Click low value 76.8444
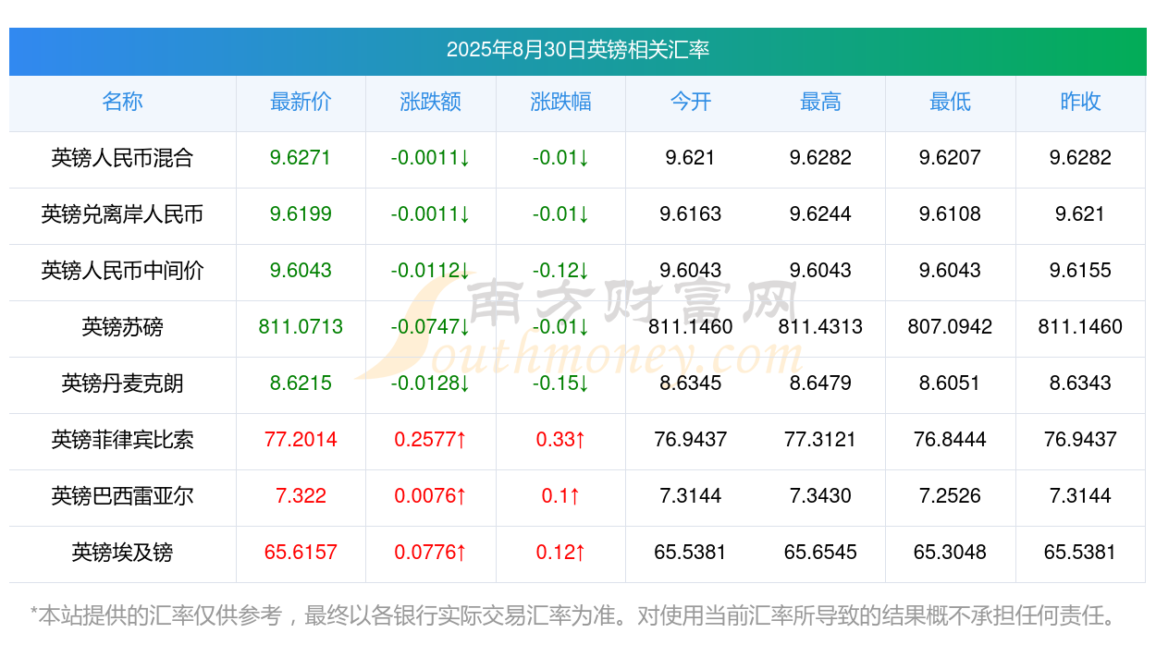The image size is (1156, 645). (x=951, y=440)
